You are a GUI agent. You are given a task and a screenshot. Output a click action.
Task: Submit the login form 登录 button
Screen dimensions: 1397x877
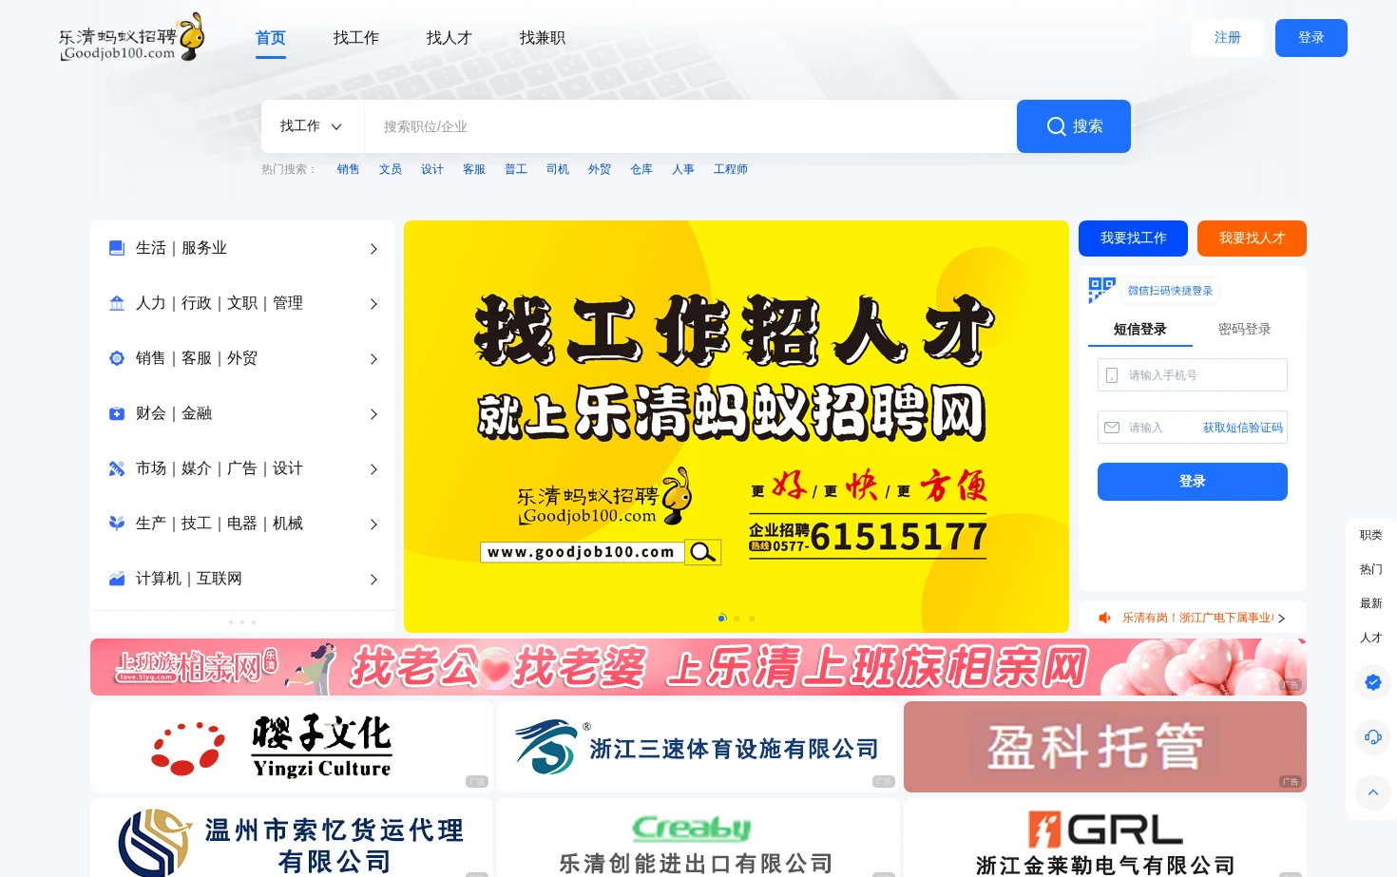(x=1193, y=482)
